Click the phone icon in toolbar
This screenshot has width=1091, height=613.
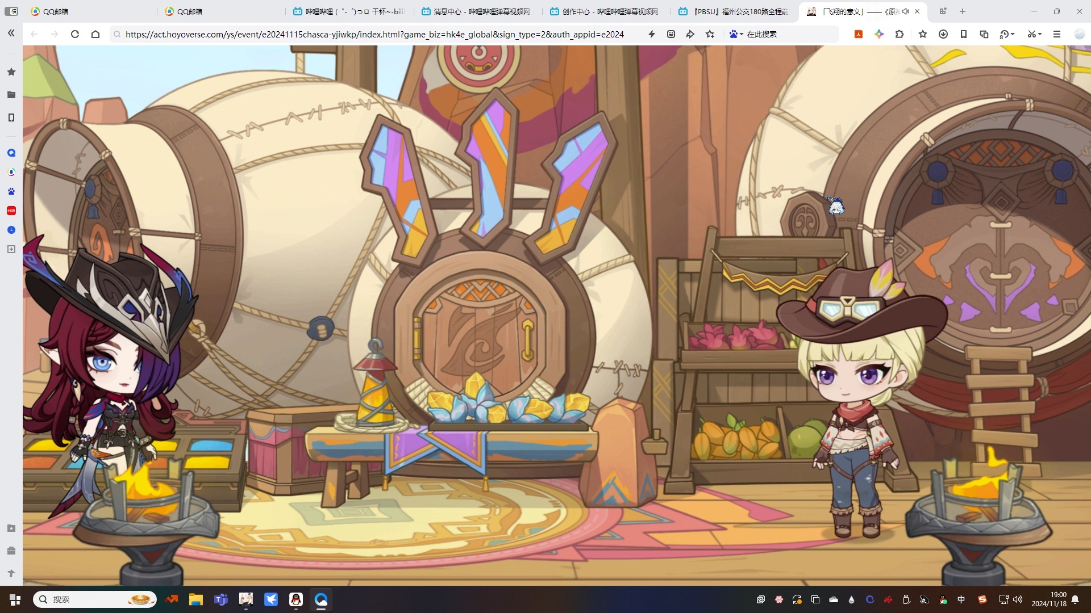click(x=964, y=34)
